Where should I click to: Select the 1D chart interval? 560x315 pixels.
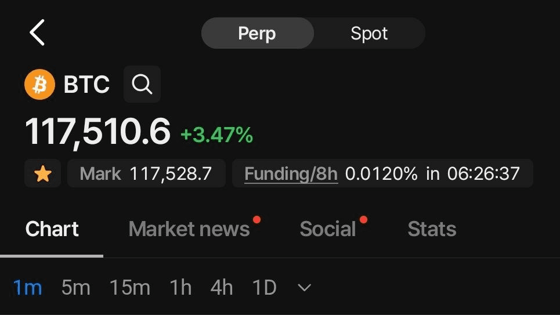(x=264, y=288)
